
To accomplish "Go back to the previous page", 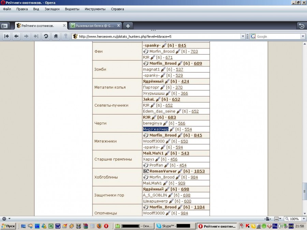I will [x=16, y=36].
